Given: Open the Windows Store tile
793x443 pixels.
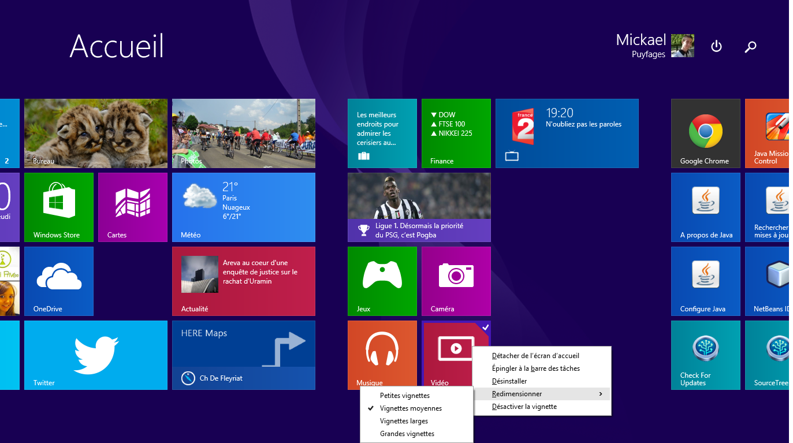Looking at the screenshot, I should coord(59,207).
